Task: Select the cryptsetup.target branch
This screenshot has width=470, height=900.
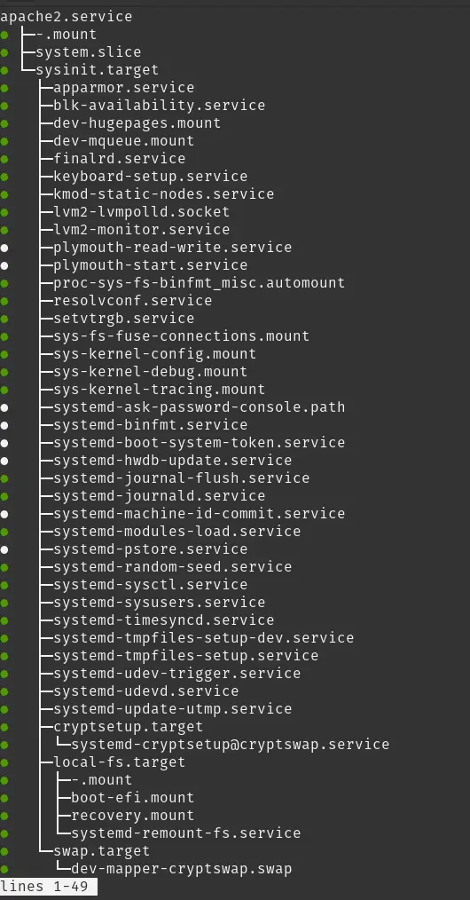Action: tap(129, 727)
